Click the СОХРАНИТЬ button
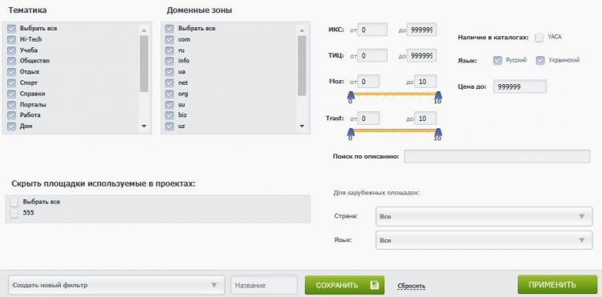This screenshot has height=297, width=602. pos(344,285)
